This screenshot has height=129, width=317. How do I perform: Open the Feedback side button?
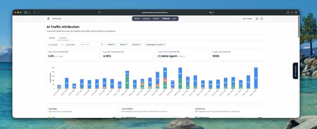pyautogui.click(x=295, y=71)
